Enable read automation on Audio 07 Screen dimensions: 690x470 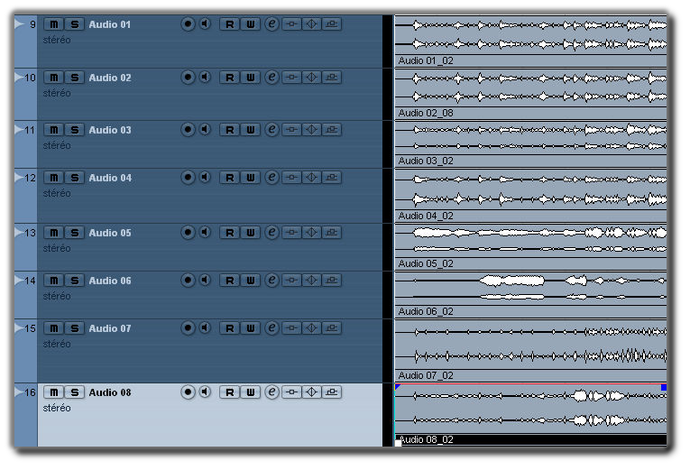[229, 328]
